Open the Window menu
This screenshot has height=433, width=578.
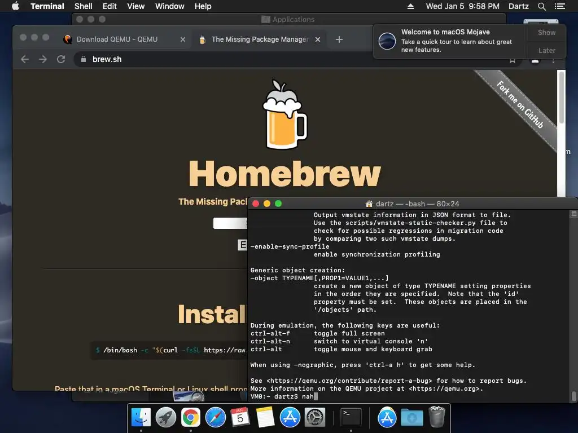[x=169, y=6]
